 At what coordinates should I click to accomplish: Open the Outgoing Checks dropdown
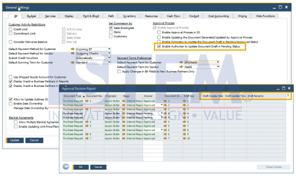[109, 53]
